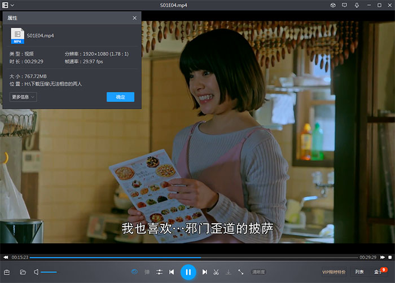The height and width of the screenshot is (283, 395).
Task: Toggle the 弹 danmaku button
Action: point(147,272)
